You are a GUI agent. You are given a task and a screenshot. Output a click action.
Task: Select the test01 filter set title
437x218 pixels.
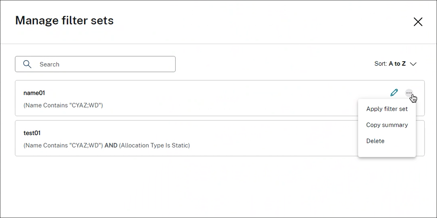(x=32, y=133)
